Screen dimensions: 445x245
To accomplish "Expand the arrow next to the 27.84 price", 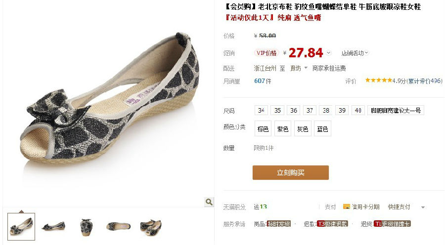I will pyautogui.click(x=328, y=53).
